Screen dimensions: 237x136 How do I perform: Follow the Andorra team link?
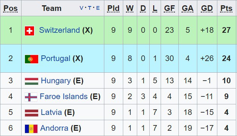tap(54, 128)
